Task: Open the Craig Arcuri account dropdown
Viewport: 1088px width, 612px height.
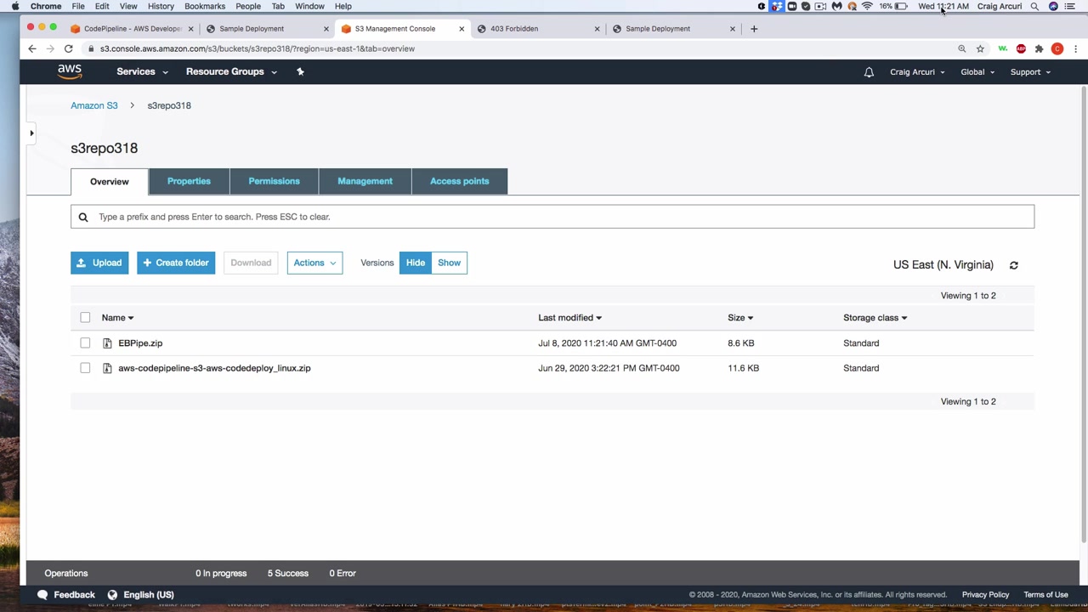Action: coord(917,72)
